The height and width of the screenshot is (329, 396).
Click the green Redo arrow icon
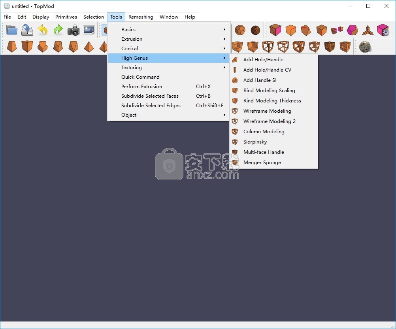58,30
